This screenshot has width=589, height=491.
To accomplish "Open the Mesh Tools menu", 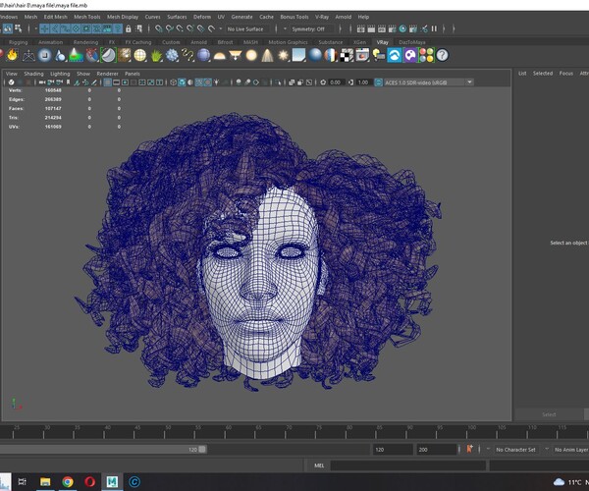I will (86, 17).
